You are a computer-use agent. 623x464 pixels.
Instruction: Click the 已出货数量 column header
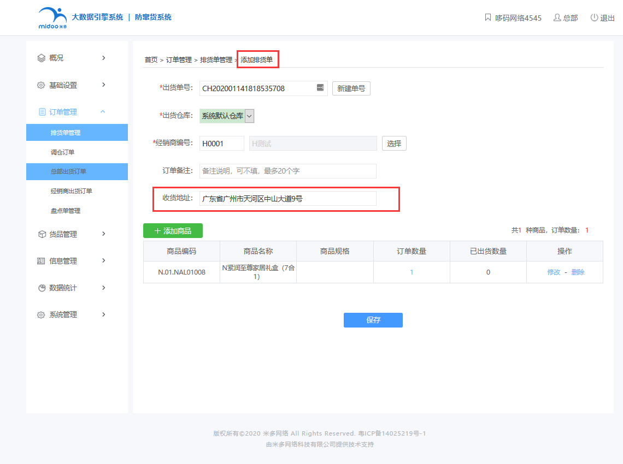click(489, 251)
